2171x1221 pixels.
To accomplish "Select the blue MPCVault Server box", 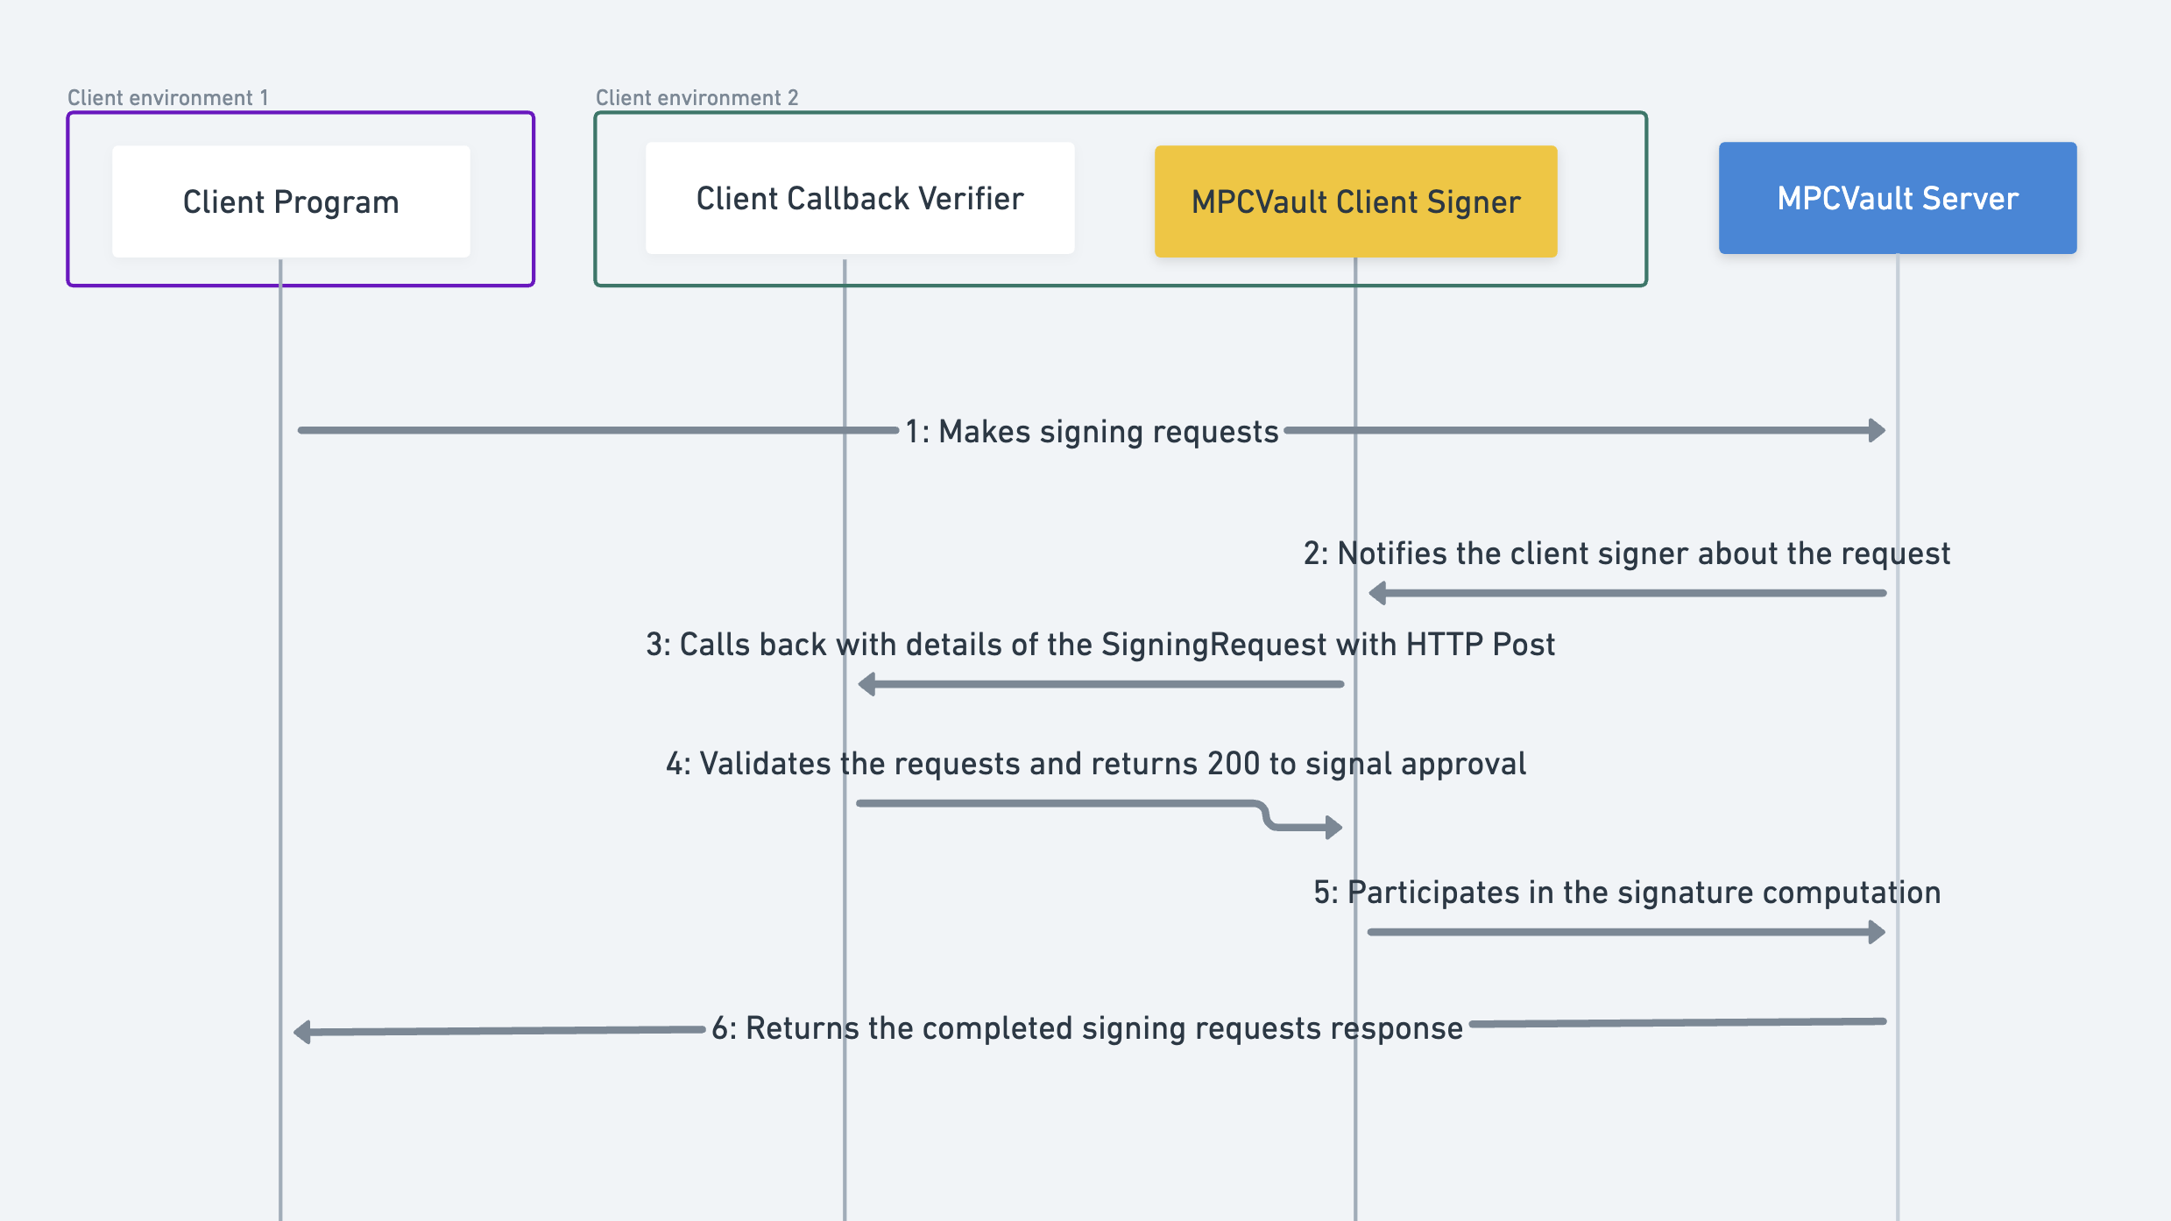I will point(1897,199).
